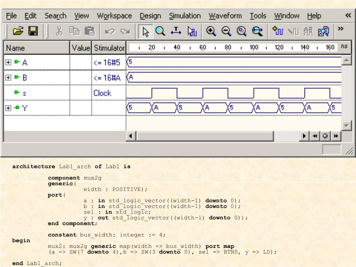Click the Zoom to Fit icon
Image resolution: width=356 pixels, height=267 pixels.
pos(242,31)
